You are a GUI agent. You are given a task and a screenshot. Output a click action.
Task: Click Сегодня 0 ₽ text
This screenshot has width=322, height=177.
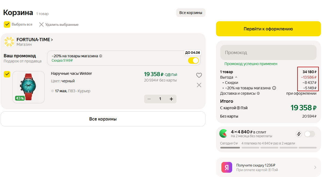click(229, 143)
